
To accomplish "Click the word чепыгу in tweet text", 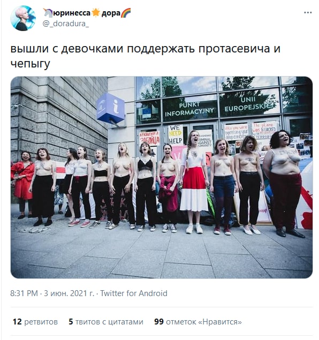I will click(x=30, y=64).
